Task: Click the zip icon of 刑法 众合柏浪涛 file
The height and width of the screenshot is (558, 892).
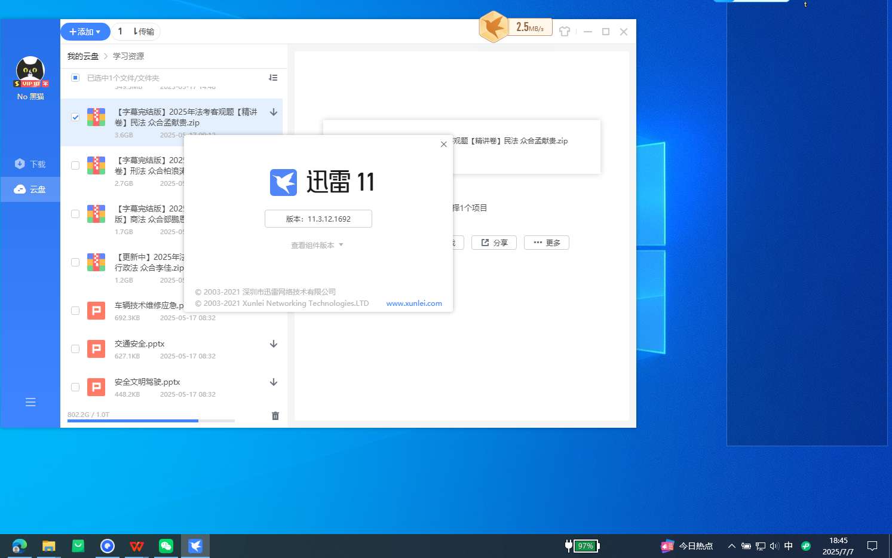Action: click(x=96, y=165)
